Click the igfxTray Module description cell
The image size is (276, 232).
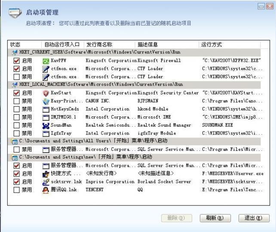(x=156, y=134)
